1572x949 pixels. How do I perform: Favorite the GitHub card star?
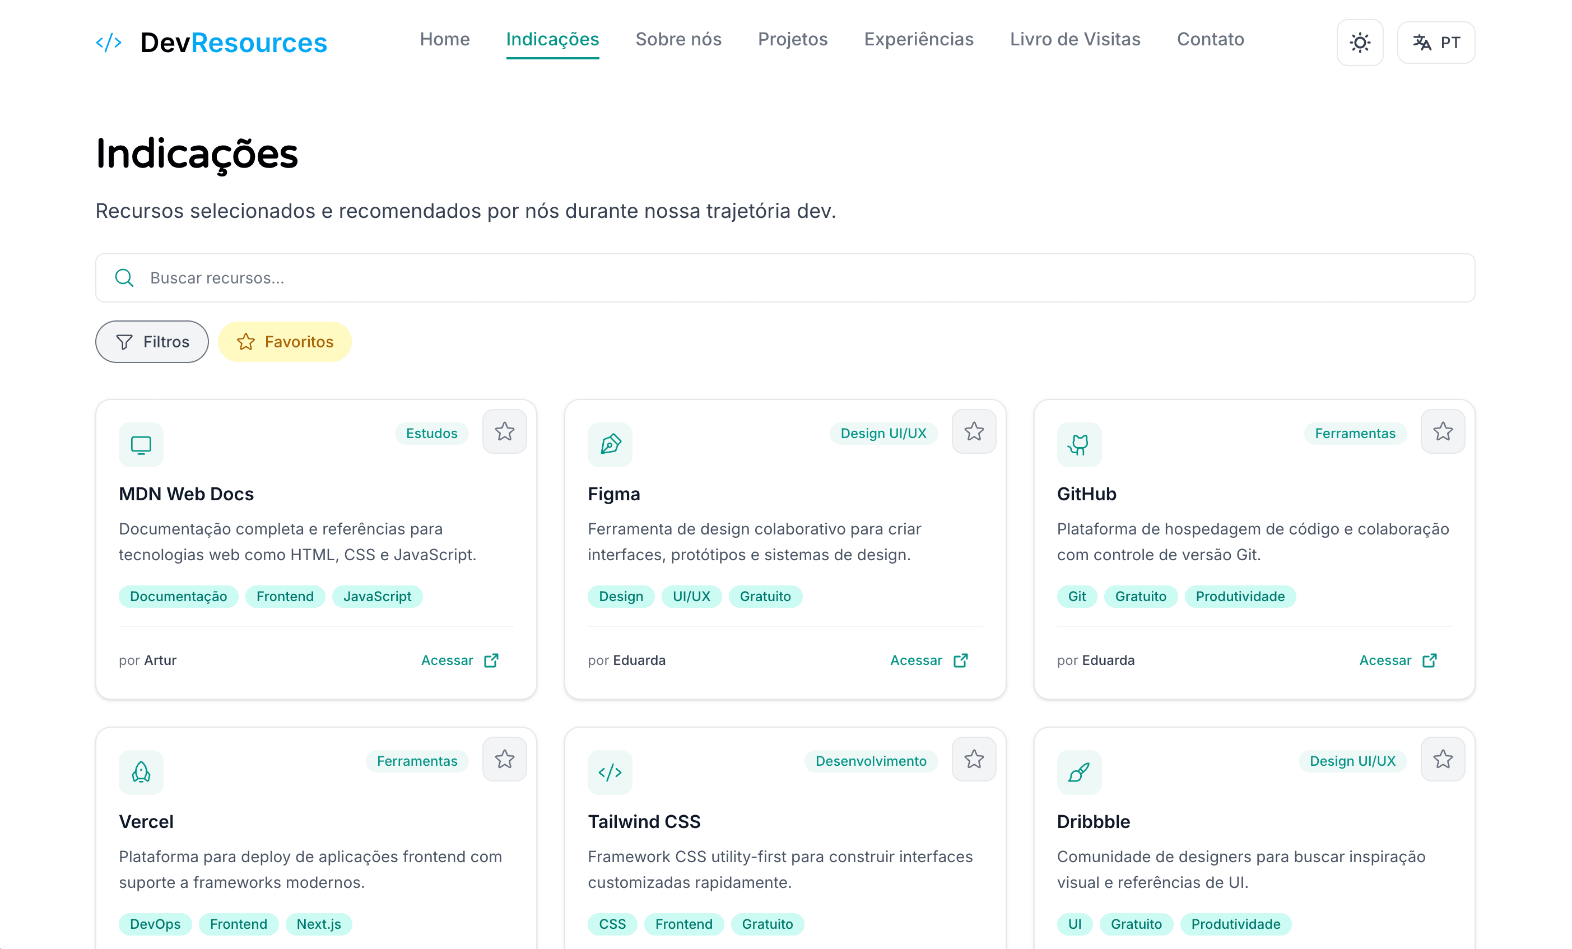1443,432
